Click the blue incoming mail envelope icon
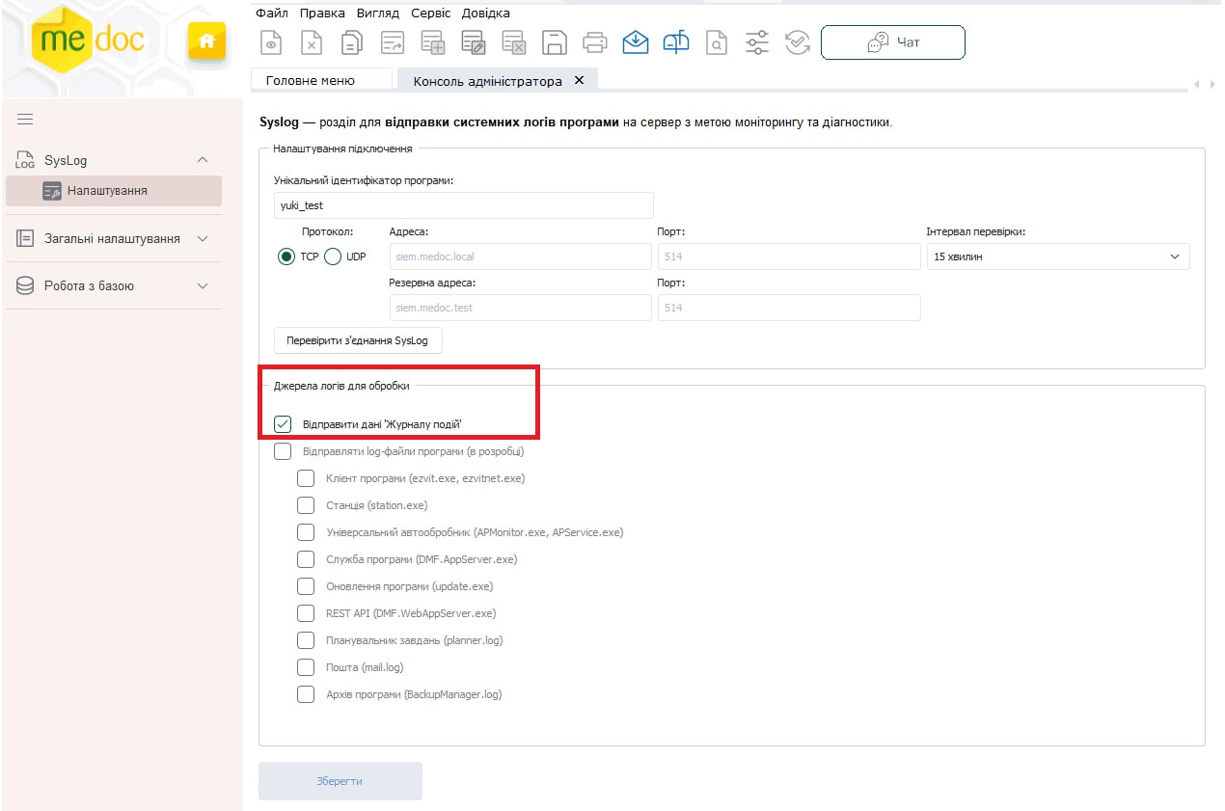1225x811 pixels. [x=635, y=42]
